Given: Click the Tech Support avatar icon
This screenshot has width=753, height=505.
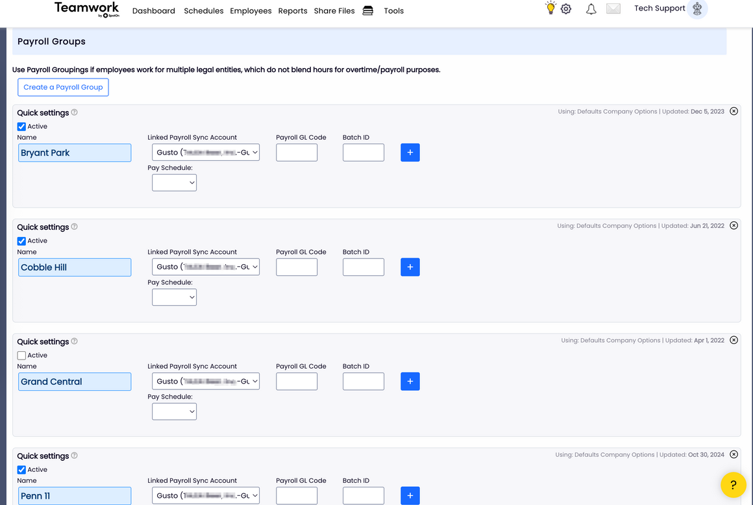Looking at the screenshot, I should pyautogui.click(x=697, y=8).
